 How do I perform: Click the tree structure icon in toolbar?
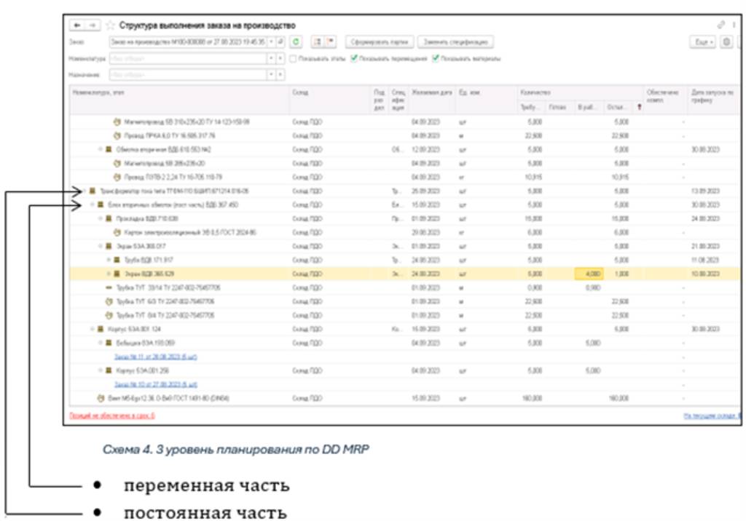317,42
